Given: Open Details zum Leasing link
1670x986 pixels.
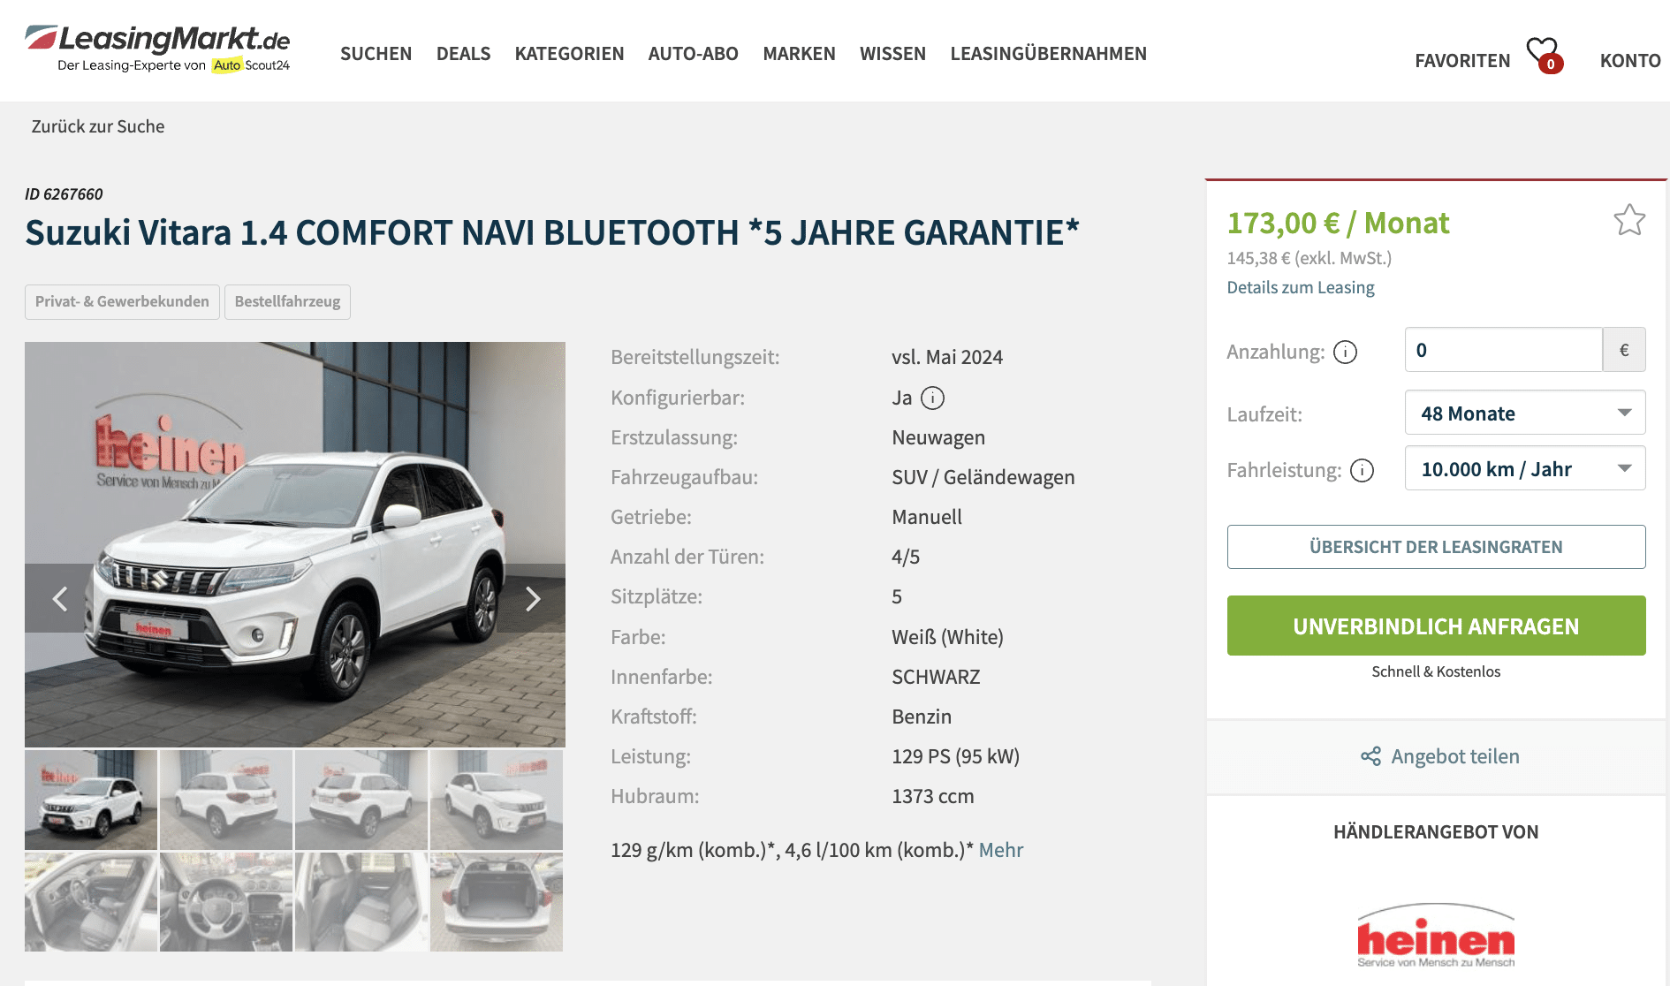Looking at the screenshot, I should pyautogui.click(x=1300, y=287).
